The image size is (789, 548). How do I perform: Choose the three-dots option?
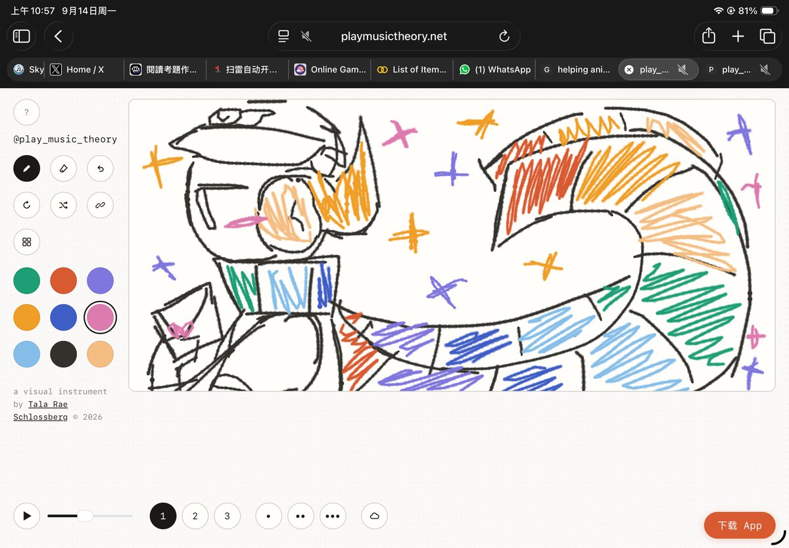pyautogui.click(x=333, y=516)
